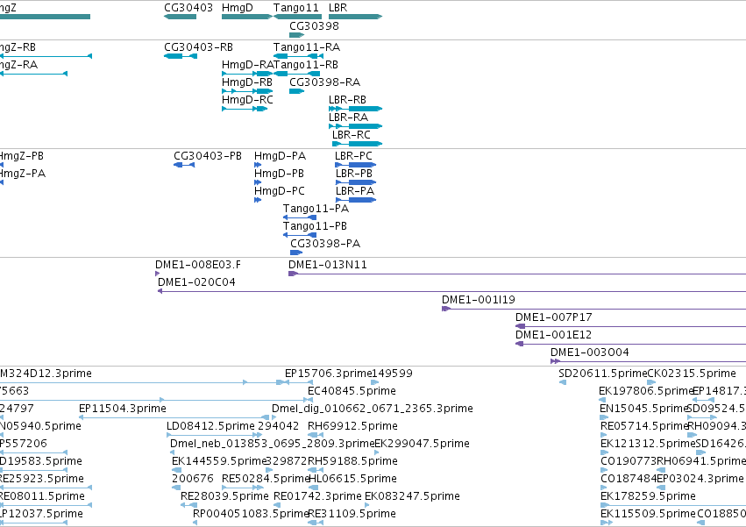Image resolution: width=746 pixels, height=527 pixels.
Task: Click the EK083247.5prime EST label
Action: click(413, 496)
